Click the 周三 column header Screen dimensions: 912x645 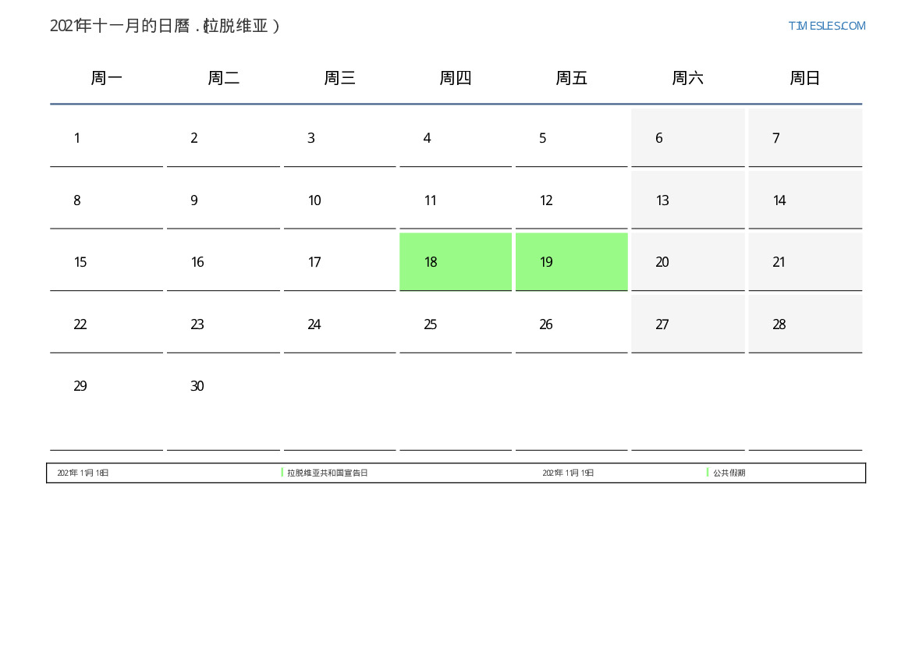coord(339,78)
